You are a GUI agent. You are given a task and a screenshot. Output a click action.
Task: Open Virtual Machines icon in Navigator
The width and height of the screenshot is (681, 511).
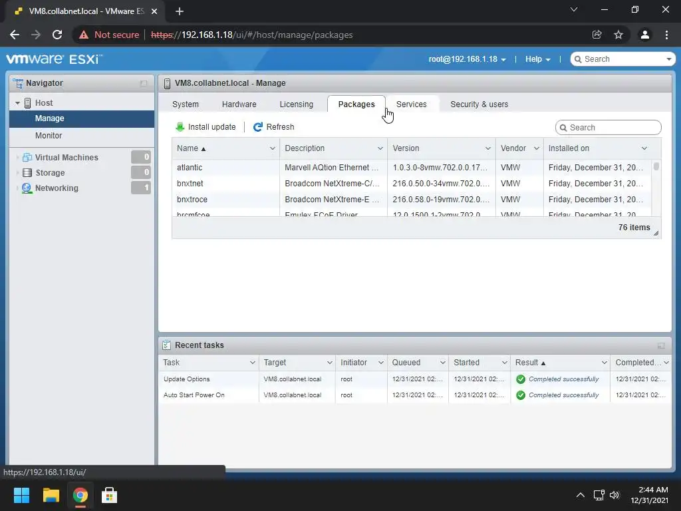point(27,157)
